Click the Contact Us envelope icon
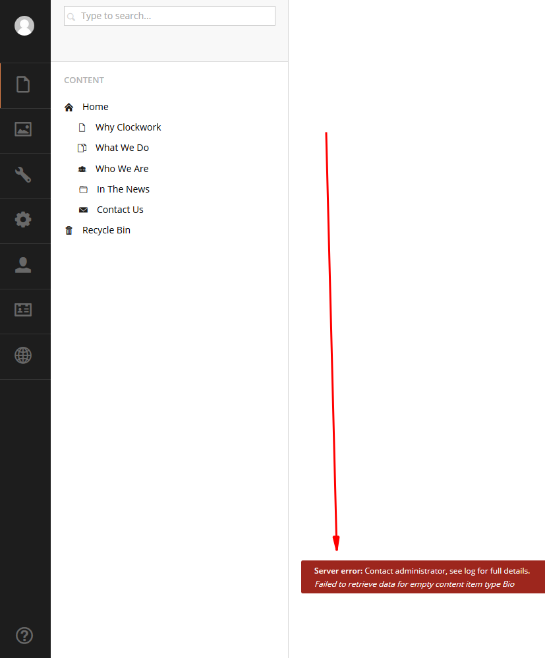The image size is (545, 658). pos(83,210)
